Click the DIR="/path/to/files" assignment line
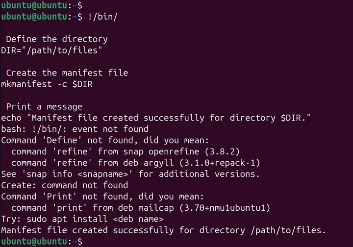The width and height of the screenshot is (353, 247). click(x=50, y=50)
